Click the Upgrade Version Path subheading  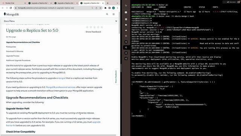(18, 108)
